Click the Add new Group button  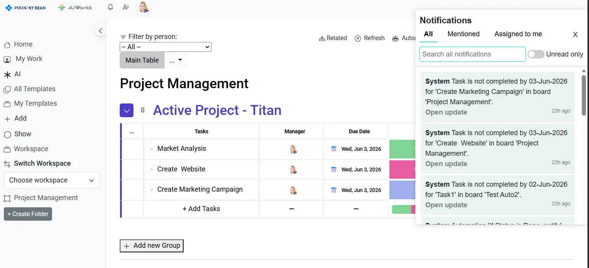tap(152, 246)
